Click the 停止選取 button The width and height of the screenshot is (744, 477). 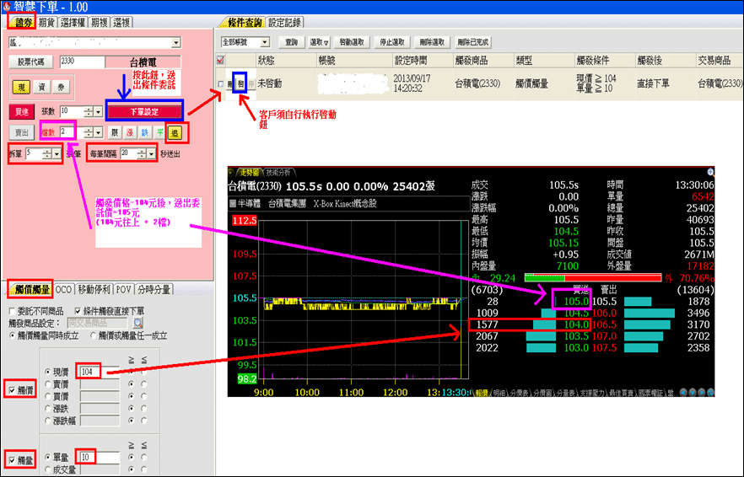click(392, 42)
